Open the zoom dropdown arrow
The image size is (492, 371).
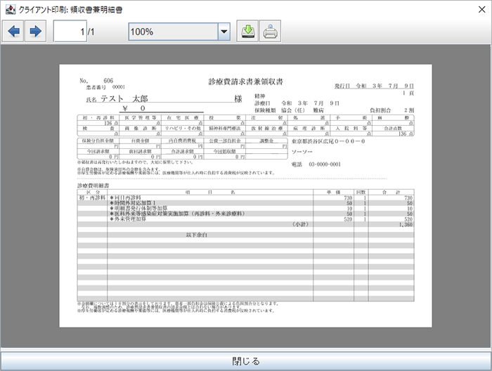click(x=224, y=32)
